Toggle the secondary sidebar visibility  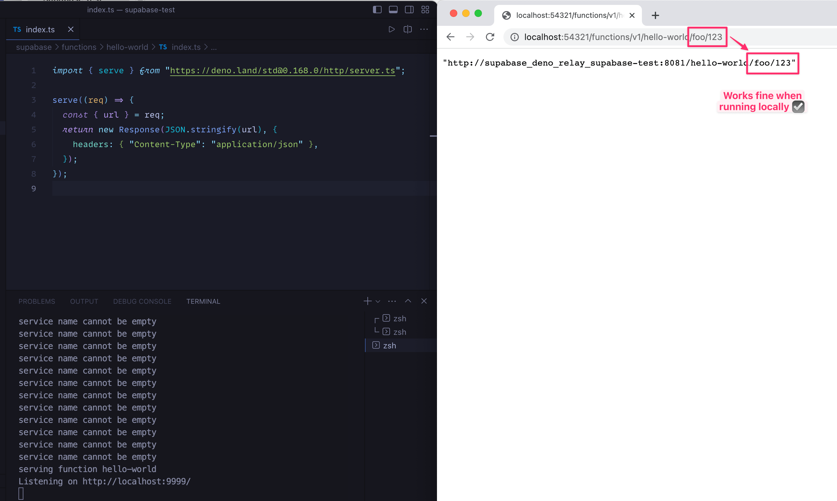pos(409,10)
